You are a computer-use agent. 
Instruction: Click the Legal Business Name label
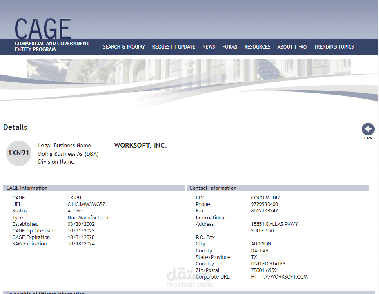coord(65,145)
